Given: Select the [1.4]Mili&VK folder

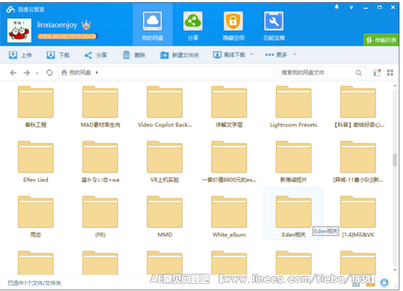Looking at the screenshot, I should pyautogui.click(x=358, y=216).
